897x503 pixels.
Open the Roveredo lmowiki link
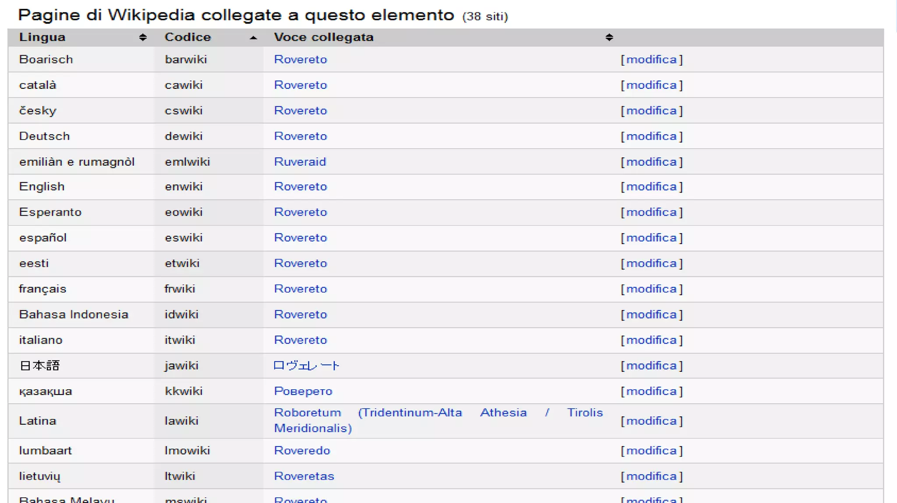click(302, 451)
